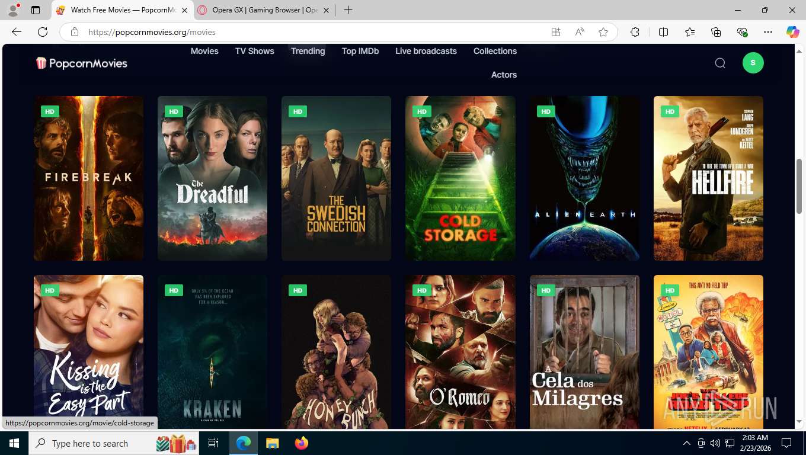
Task: Open Settings and more ellipsis menu
Action: (x=768, y=32)
